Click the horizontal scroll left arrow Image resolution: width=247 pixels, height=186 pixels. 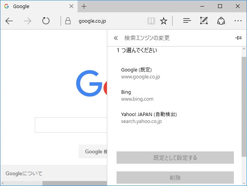pyautogui.click(x=3, y=183)
